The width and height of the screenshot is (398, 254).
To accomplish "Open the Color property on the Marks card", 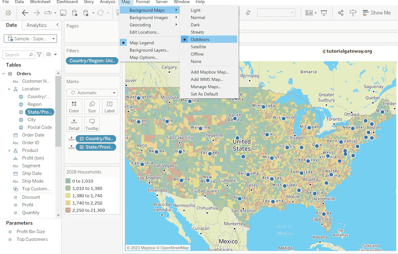I will click(x=74, y=106).
